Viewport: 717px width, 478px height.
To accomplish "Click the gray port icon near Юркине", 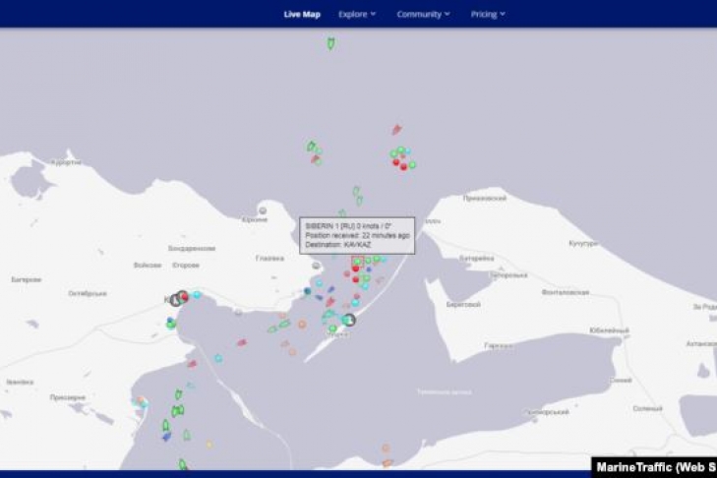I will [x=263, y=210].
